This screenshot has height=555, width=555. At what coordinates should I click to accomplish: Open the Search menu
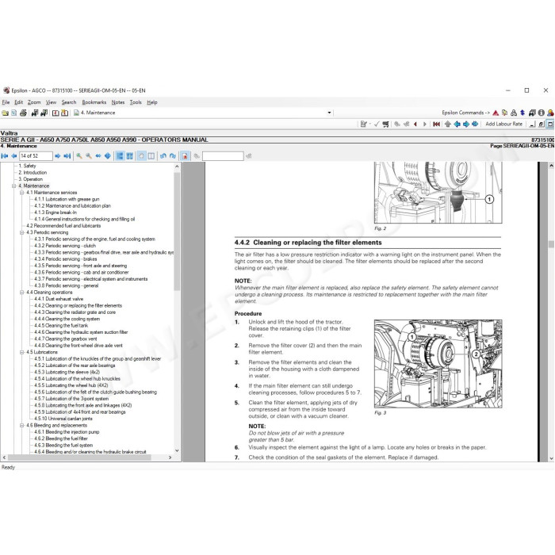69,102
